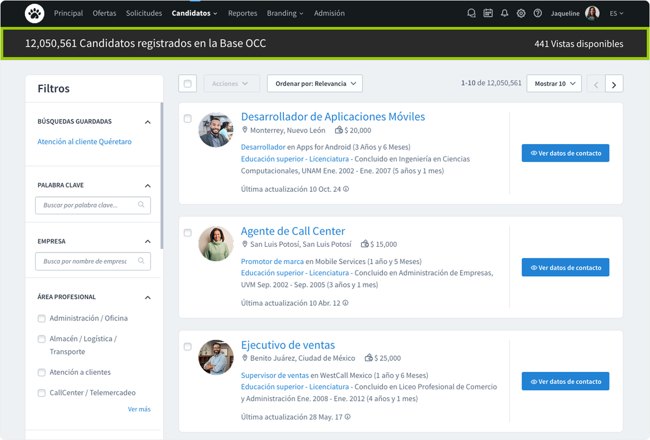Click the help question mark icon
This screenshot has height=440, width=650.
pyautogui.click(x=538, y=13)
